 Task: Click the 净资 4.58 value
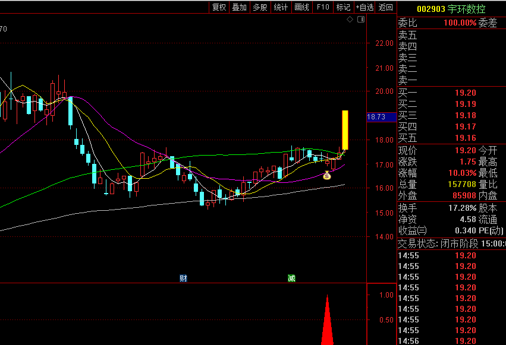(468, 219)
